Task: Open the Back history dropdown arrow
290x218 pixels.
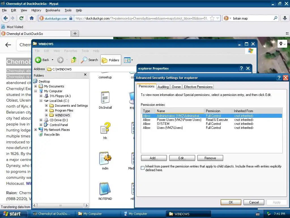Action: (x=52, y=60)
